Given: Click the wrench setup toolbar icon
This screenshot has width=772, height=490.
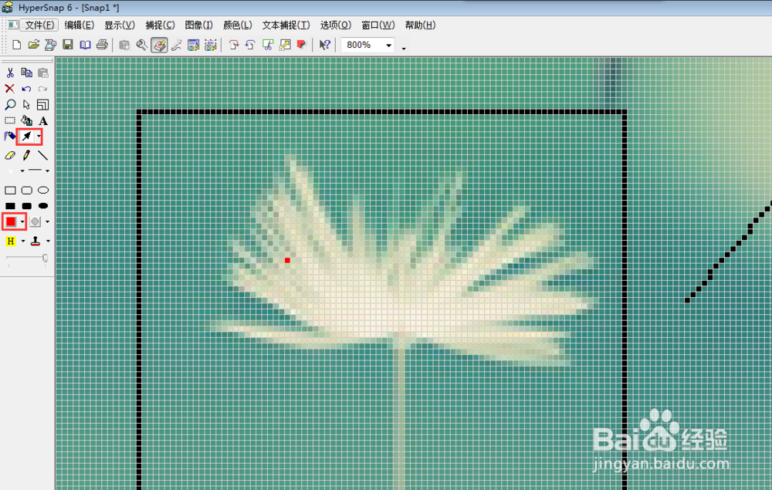Looking at the screenshot, I should pos(142,45).
